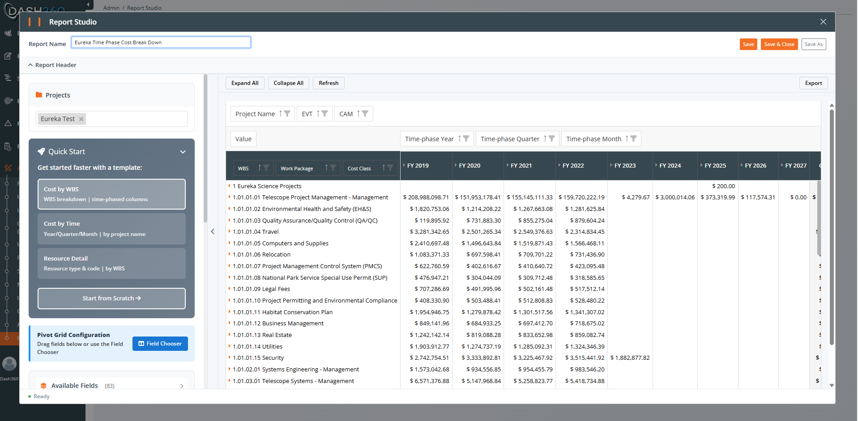Click the Time-phase Month filter icon
858x421 pixels.
(x=633, y=139)
